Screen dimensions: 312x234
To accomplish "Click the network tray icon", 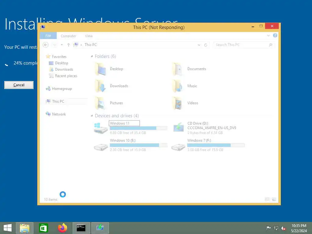I will [276, 228].
